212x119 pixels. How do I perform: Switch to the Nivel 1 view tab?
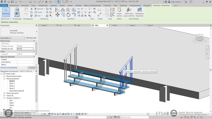coord(115,25)
